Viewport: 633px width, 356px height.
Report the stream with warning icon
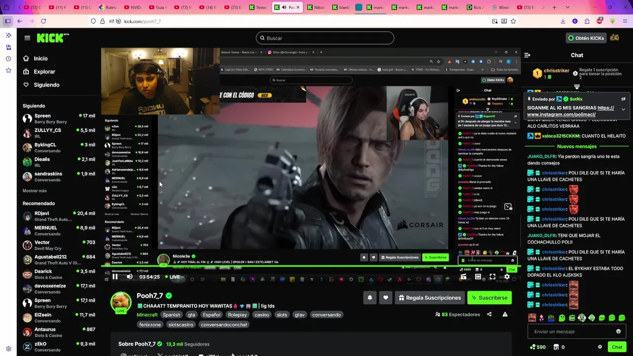(x=505, y=314)
